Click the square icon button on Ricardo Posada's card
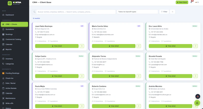The image size is (203, 109). 195,76
